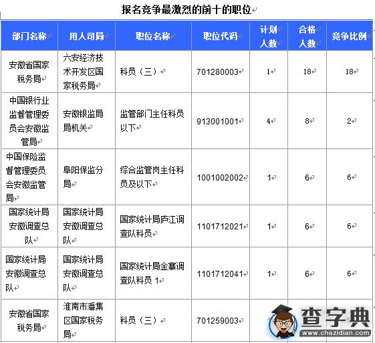Viewport: 375px width, 343px height.
Task: Click 部门名称 cell 国家统计局安徽调查总队 in the 1101712021 row
Action: coord(29,226)
